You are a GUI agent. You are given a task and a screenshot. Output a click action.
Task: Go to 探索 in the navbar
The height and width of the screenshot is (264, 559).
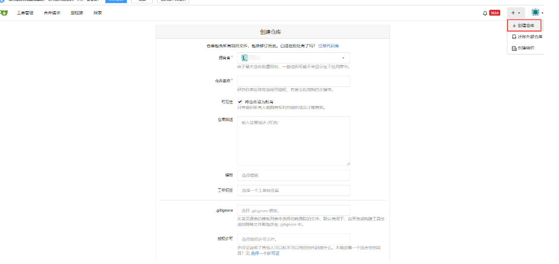pos(98,13)
